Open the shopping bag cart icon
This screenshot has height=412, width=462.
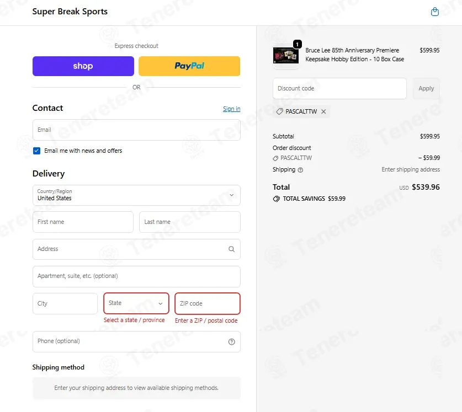pos(434,12)
